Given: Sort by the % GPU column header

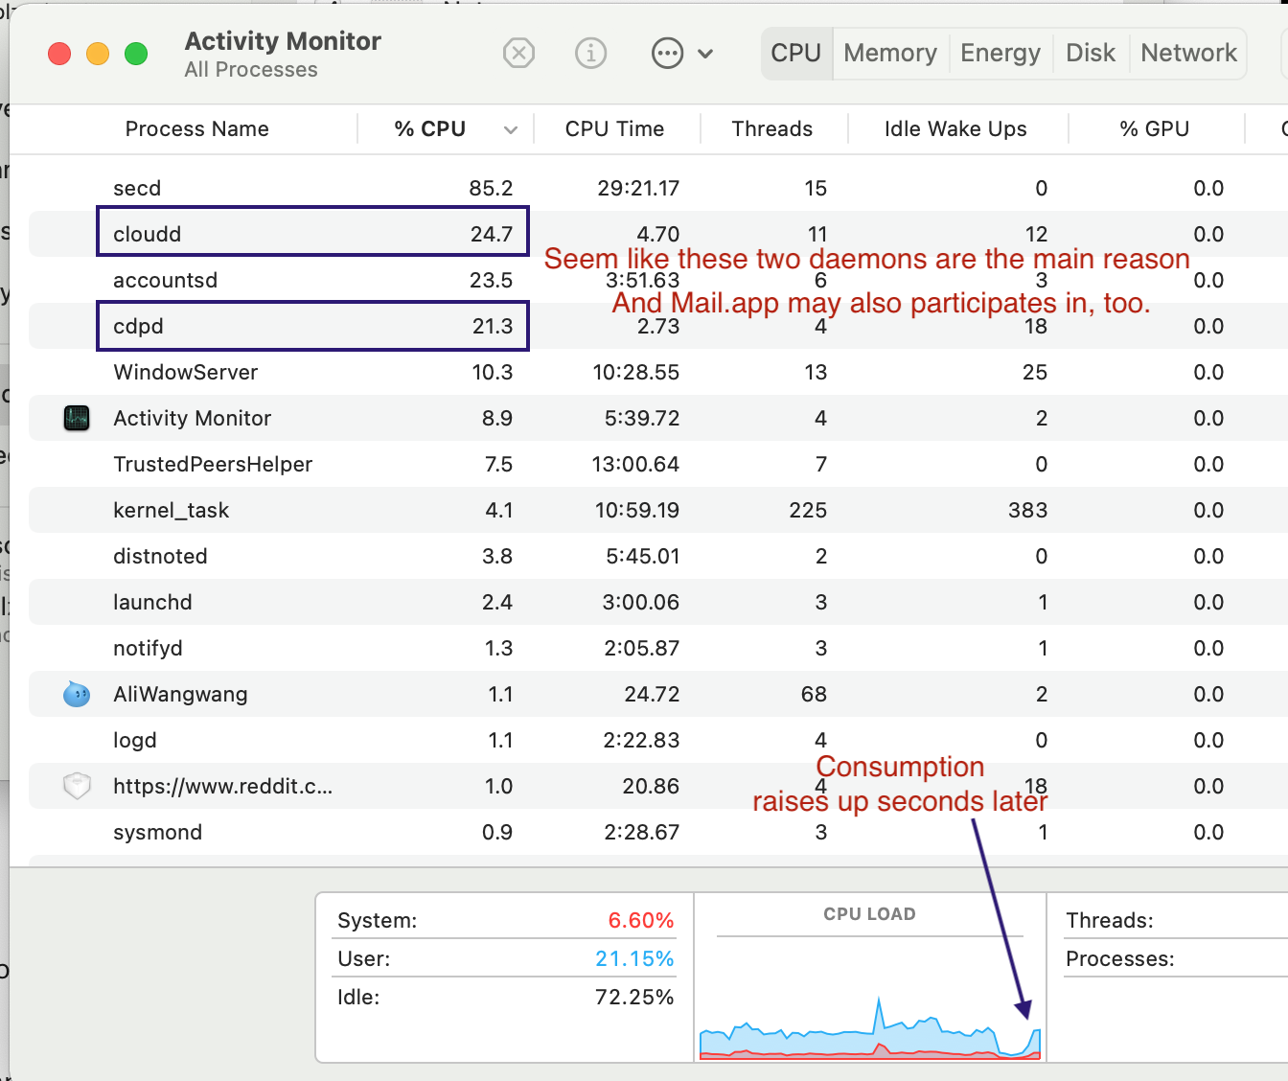Looking at the screenshot, I should pyautogui.click(x=1155, y=128).
